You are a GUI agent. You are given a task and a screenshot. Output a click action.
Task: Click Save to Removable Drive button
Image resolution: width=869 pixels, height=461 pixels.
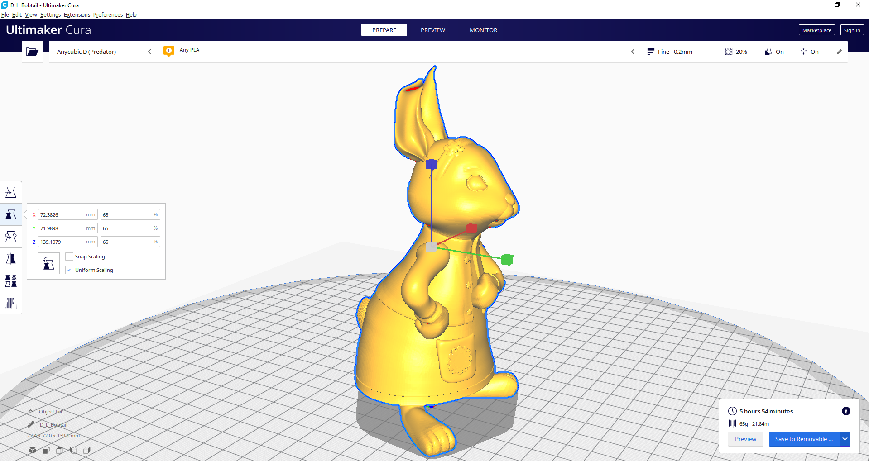[x=804, y=439]
